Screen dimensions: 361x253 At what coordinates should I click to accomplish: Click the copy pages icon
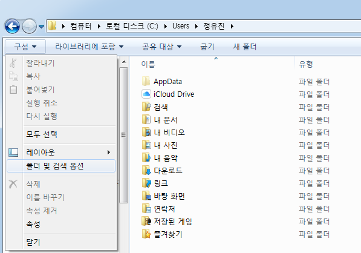13,76
